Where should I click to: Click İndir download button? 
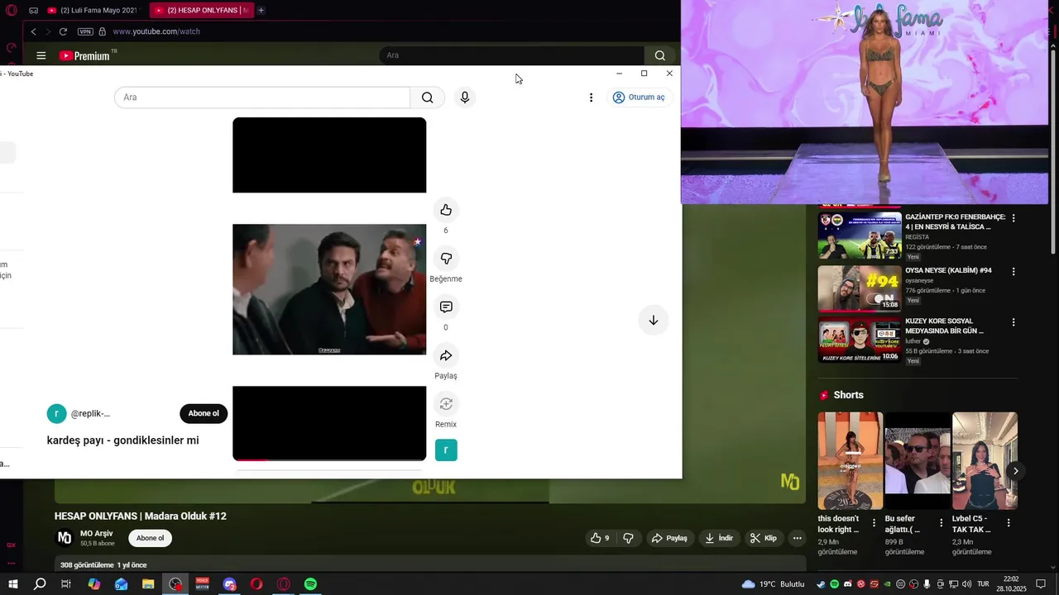coord(718,538)
